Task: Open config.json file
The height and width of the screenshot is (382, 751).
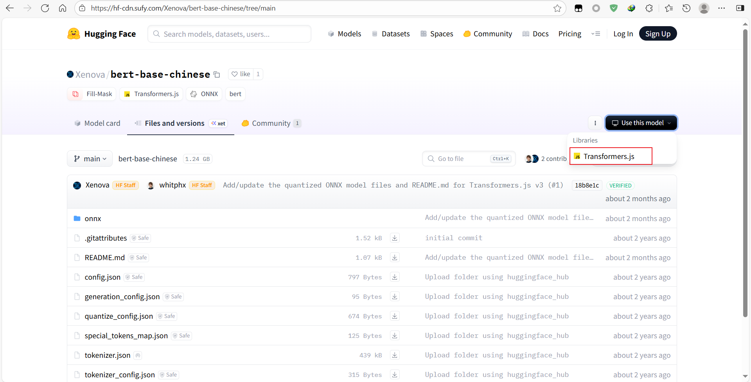Action: [x=102, y=277]
